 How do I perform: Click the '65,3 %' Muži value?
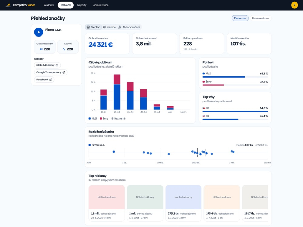(x=264, y=73)
